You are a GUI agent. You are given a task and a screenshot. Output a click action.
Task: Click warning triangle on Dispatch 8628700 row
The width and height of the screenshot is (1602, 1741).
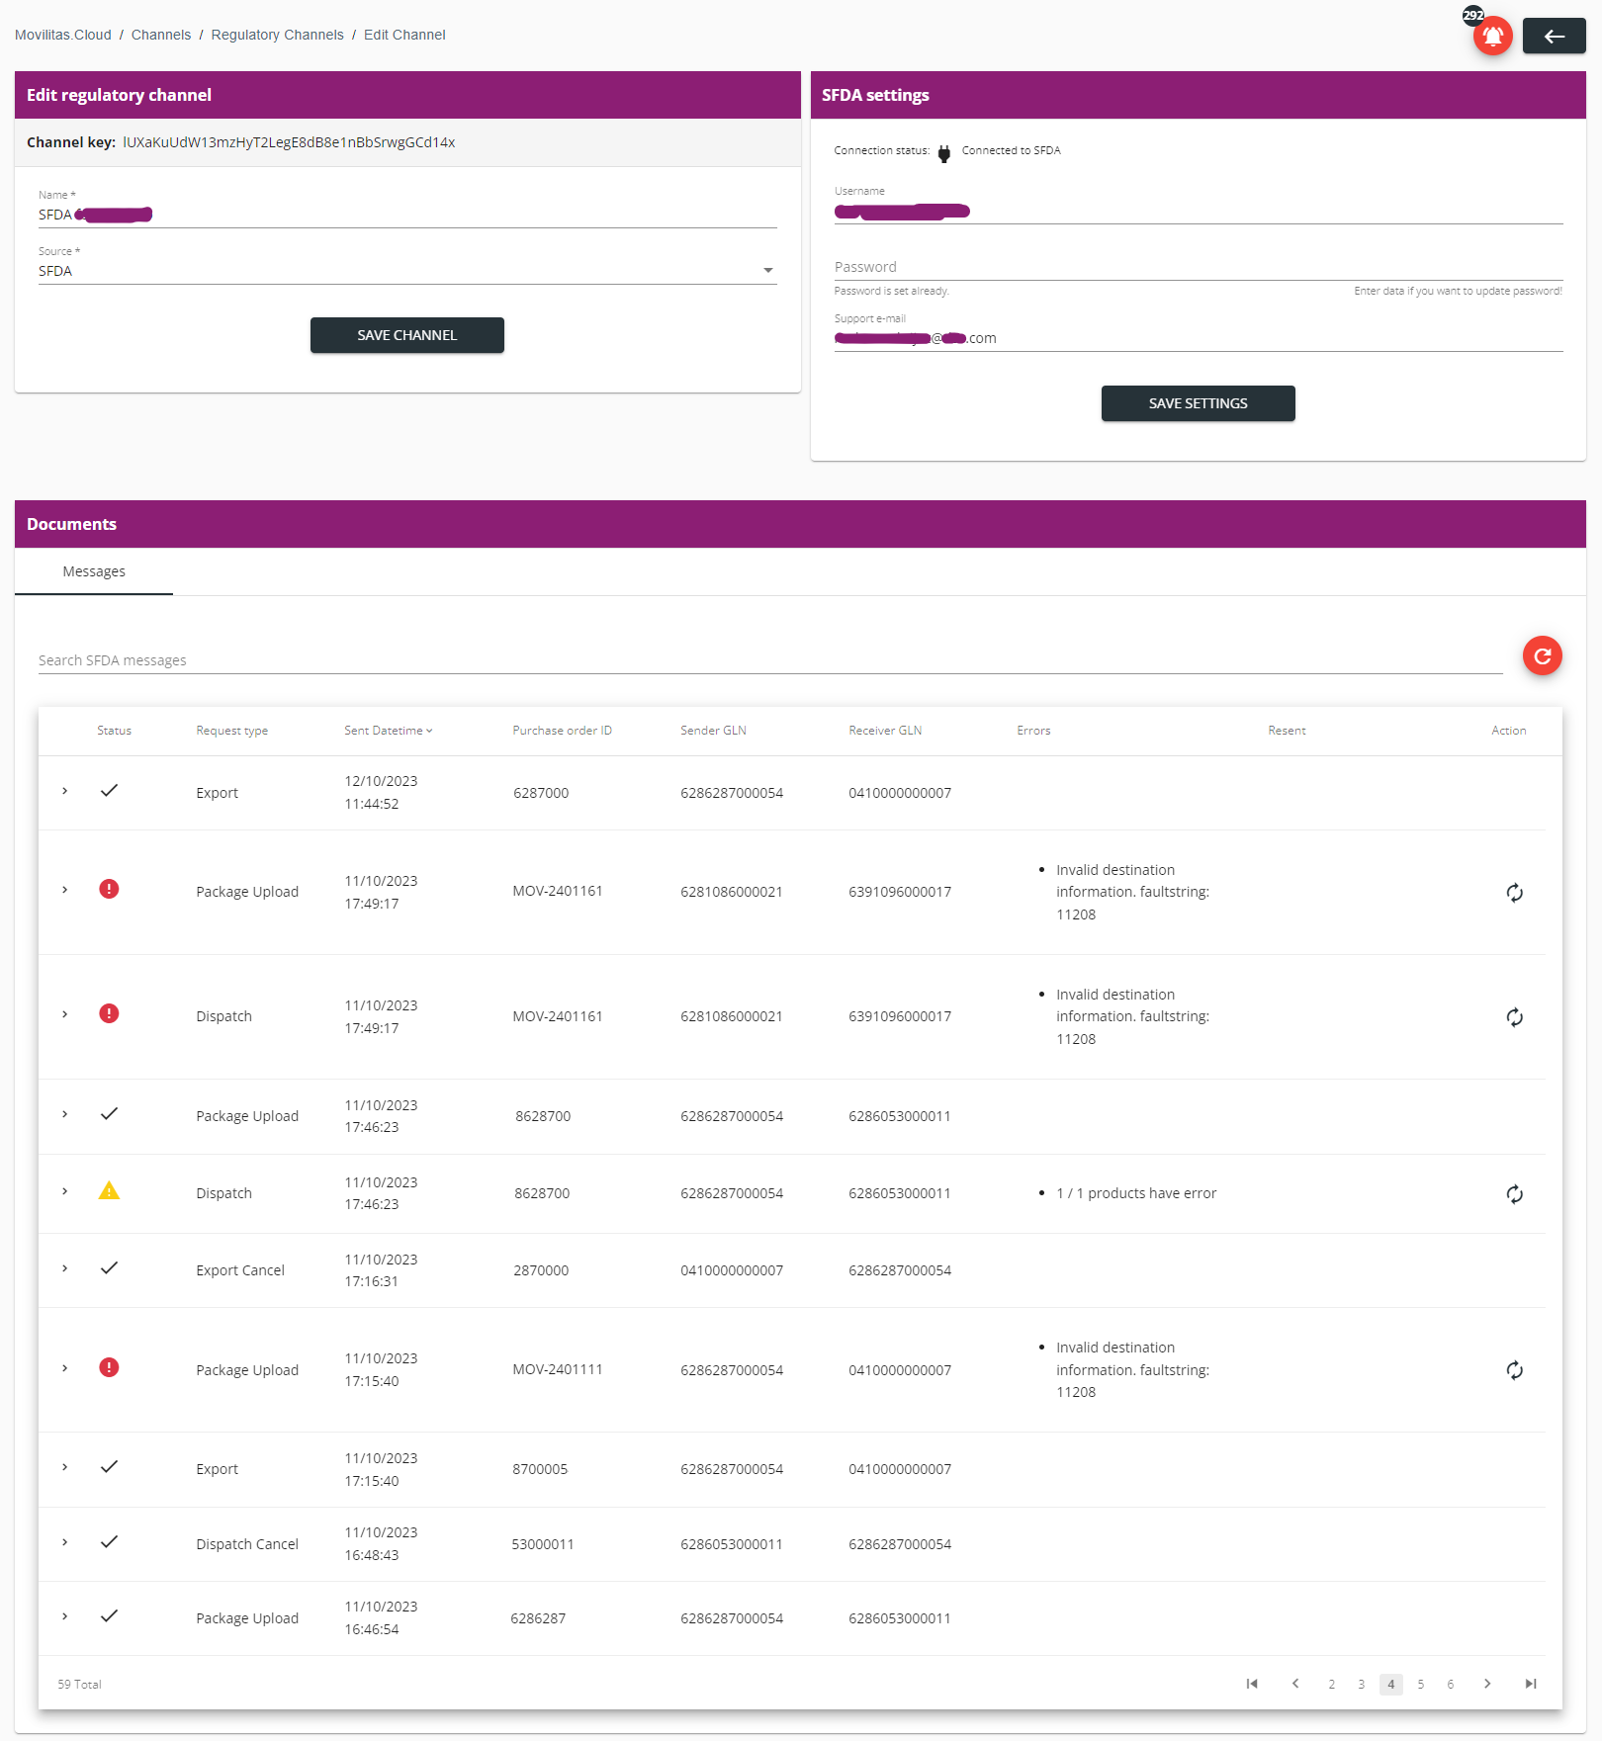tap(109, 1190)
